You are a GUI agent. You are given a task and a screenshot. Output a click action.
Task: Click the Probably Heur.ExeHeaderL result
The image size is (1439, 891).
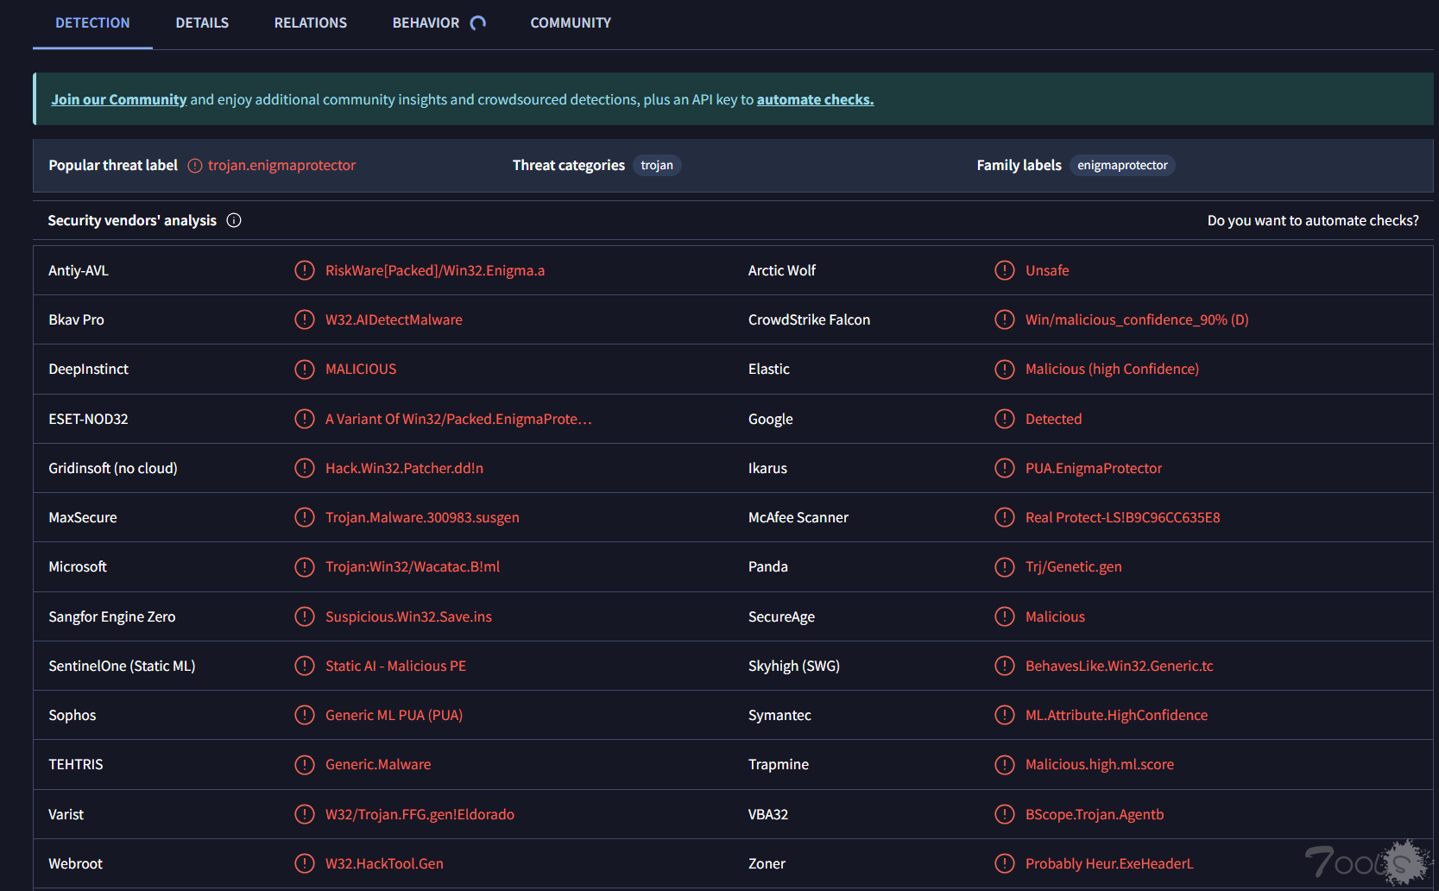point(1109,863)
